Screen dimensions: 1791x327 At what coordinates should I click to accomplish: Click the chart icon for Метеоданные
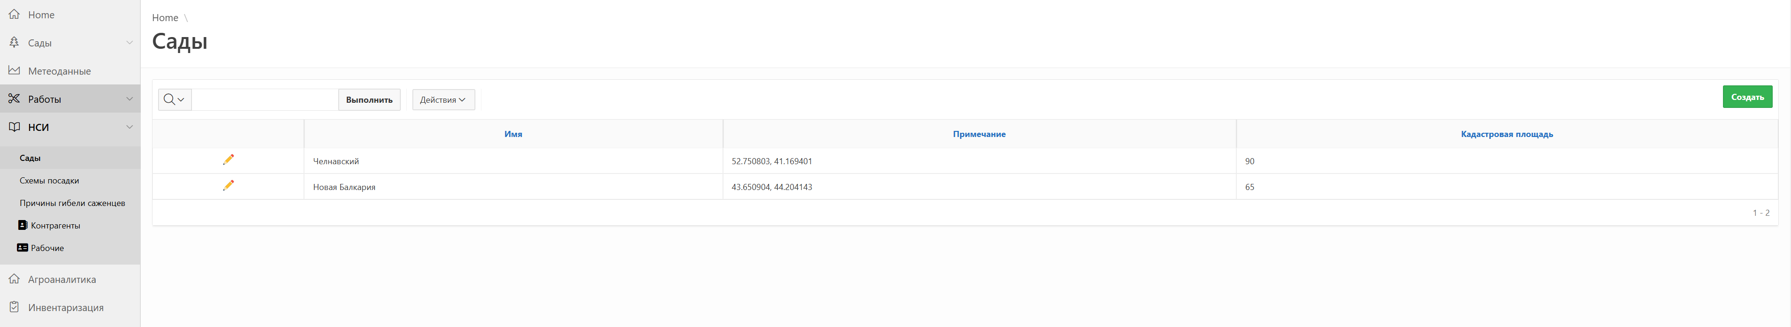(14, 70)
